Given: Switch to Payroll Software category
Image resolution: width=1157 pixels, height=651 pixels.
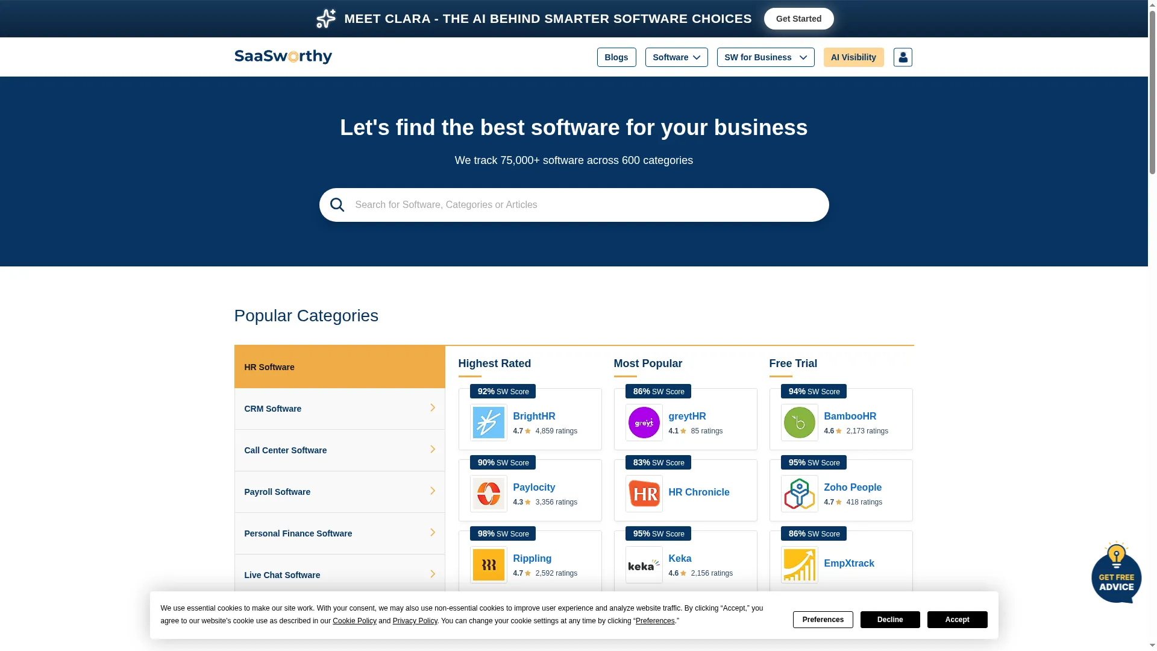Looking at the screenshot, I should coord(340,492).
